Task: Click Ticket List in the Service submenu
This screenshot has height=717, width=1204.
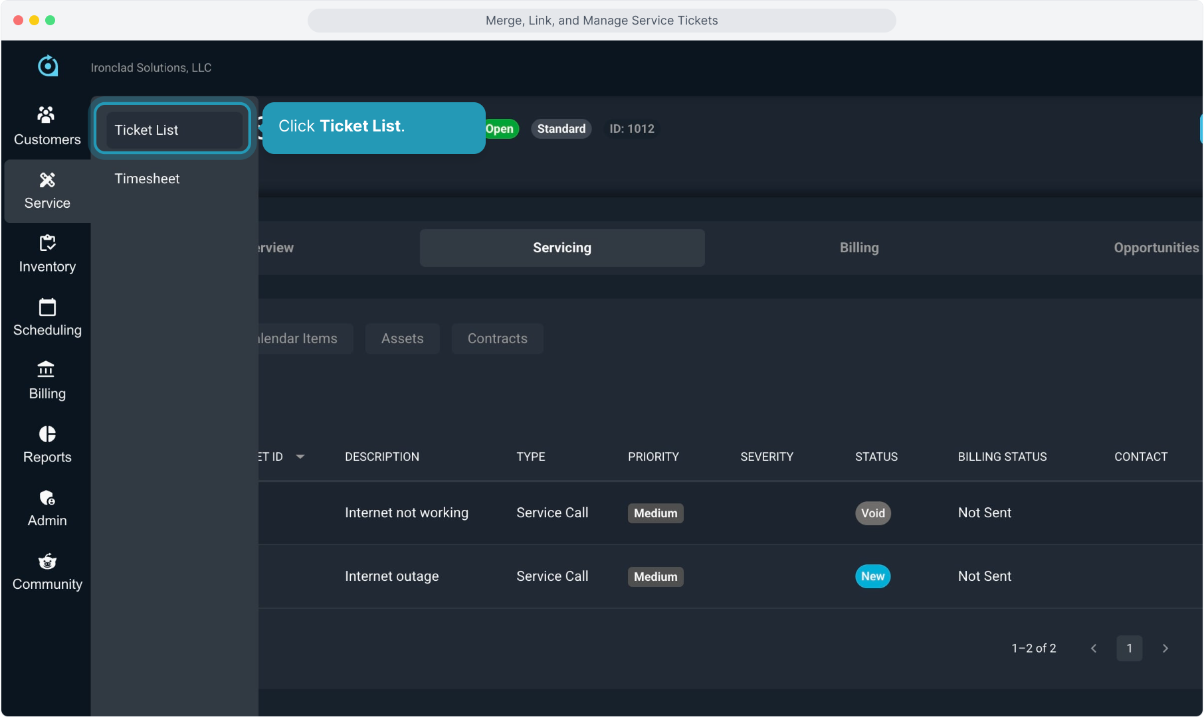Action: (x=147, y=130)
